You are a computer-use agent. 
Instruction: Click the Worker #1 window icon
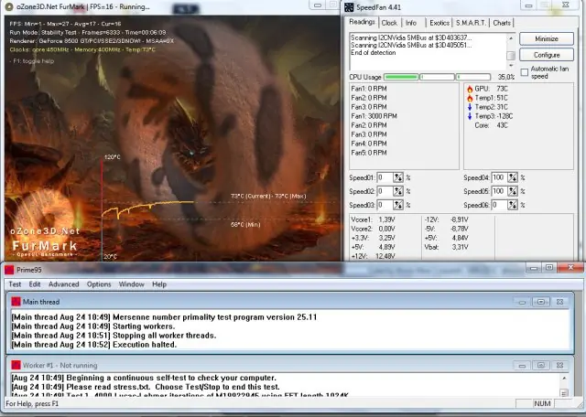16,365
